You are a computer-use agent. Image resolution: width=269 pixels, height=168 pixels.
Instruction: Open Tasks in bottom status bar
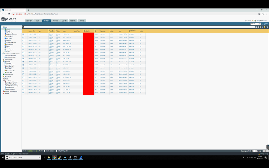point(260,154)
